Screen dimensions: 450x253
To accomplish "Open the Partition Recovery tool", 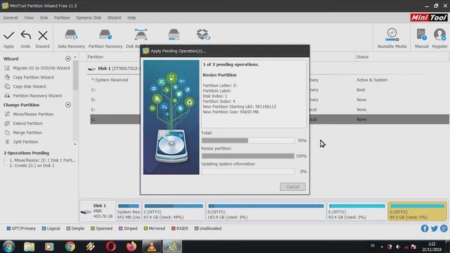I will tap(105, 39).
